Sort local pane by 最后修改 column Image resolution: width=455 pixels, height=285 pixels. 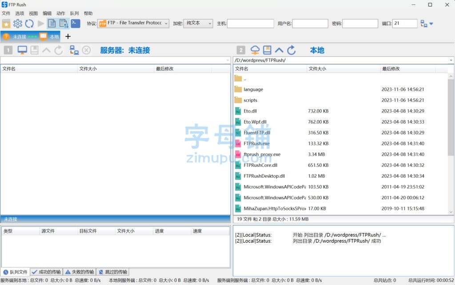pyautogui.click(x=408, y=69)
